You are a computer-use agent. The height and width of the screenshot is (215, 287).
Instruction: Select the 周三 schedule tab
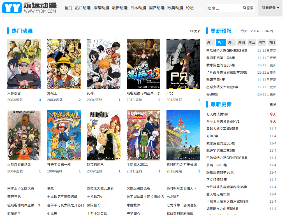click(231, 42)
